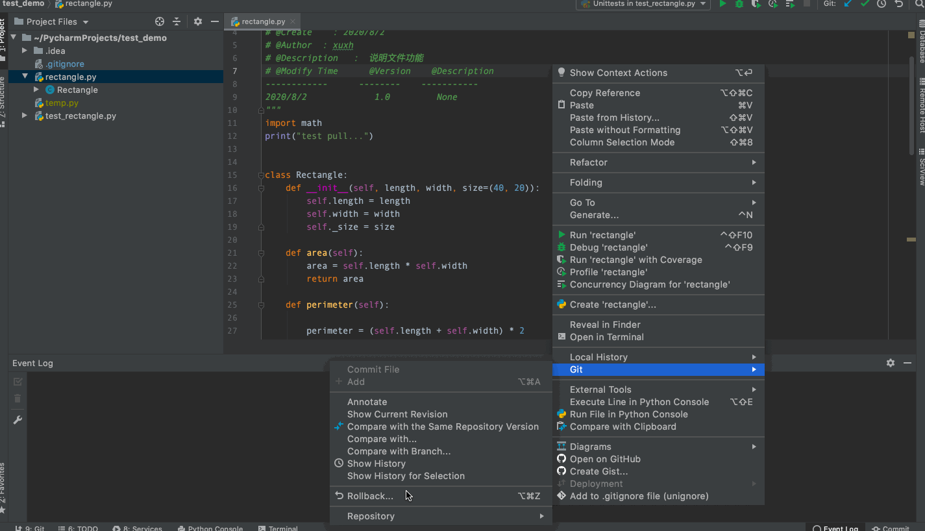Commit changes with the green Git checkmark
Image resolution: width=925 pixels, height=531 pixels.
865,4
